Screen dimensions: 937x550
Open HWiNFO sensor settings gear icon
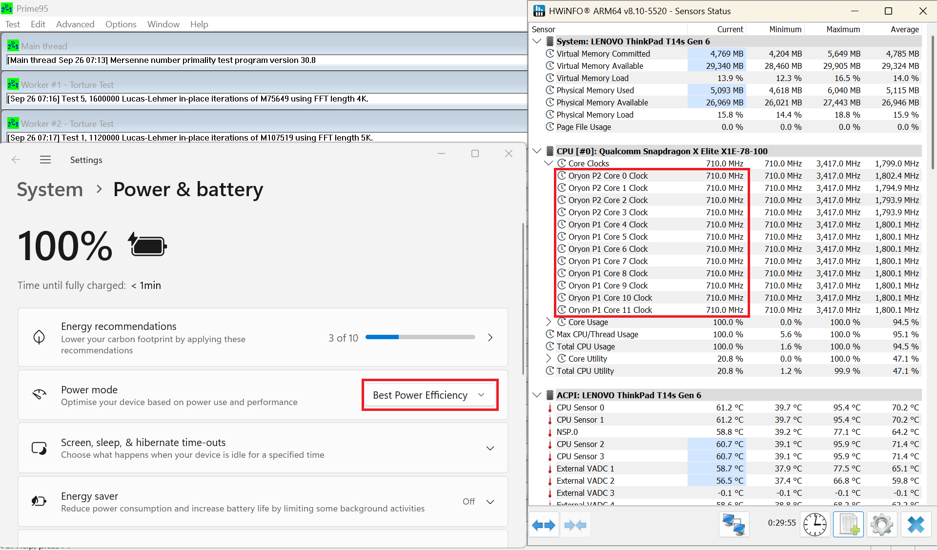(881, 525)
